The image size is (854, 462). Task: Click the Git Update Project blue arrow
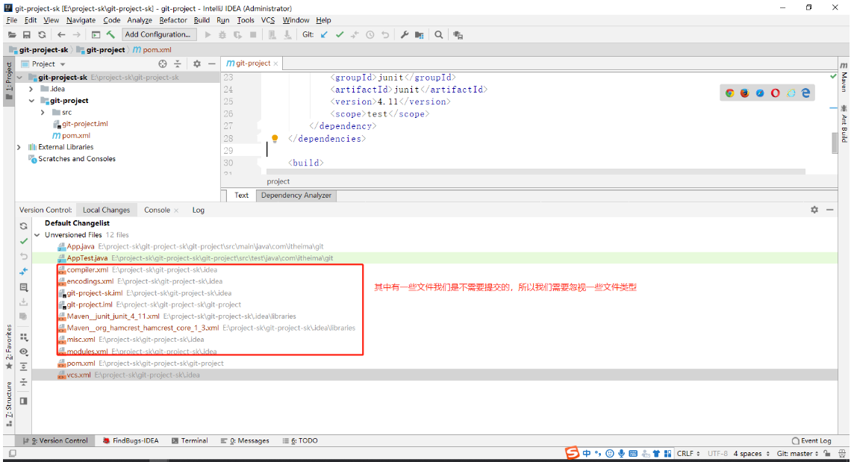tap(324, 34)
